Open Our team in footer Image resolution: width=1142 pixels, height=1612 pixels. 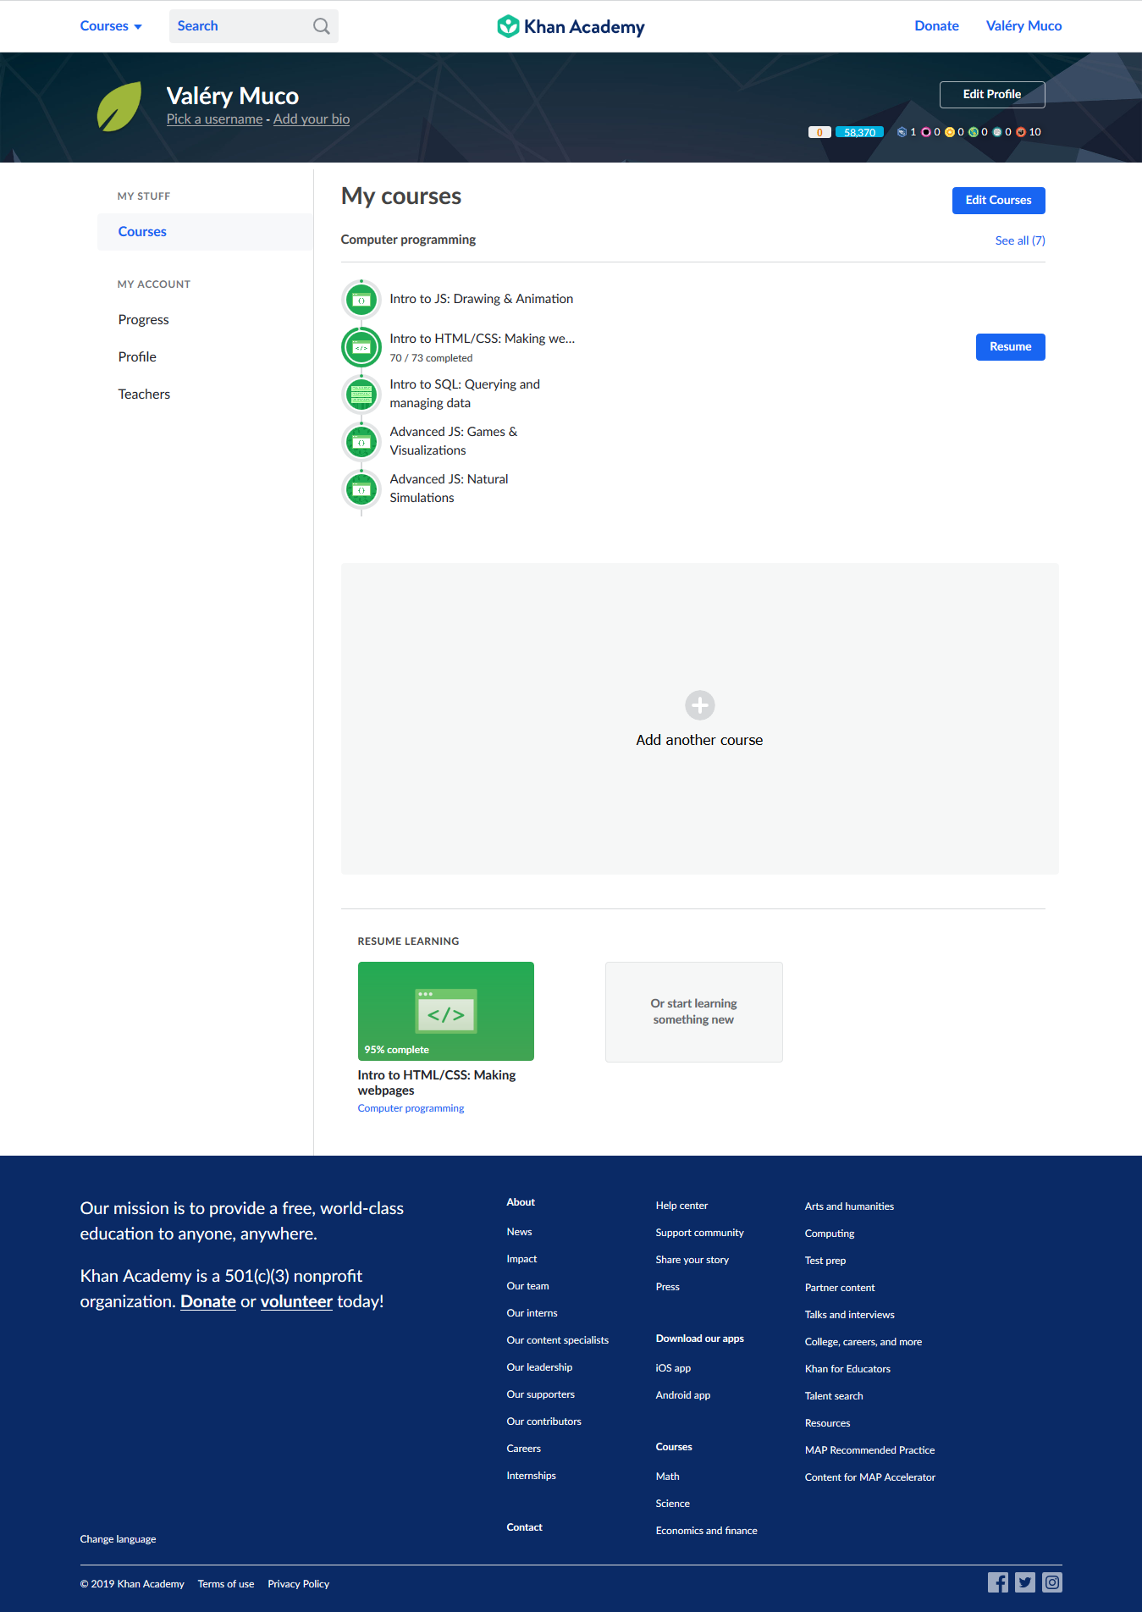(527, 1286)
